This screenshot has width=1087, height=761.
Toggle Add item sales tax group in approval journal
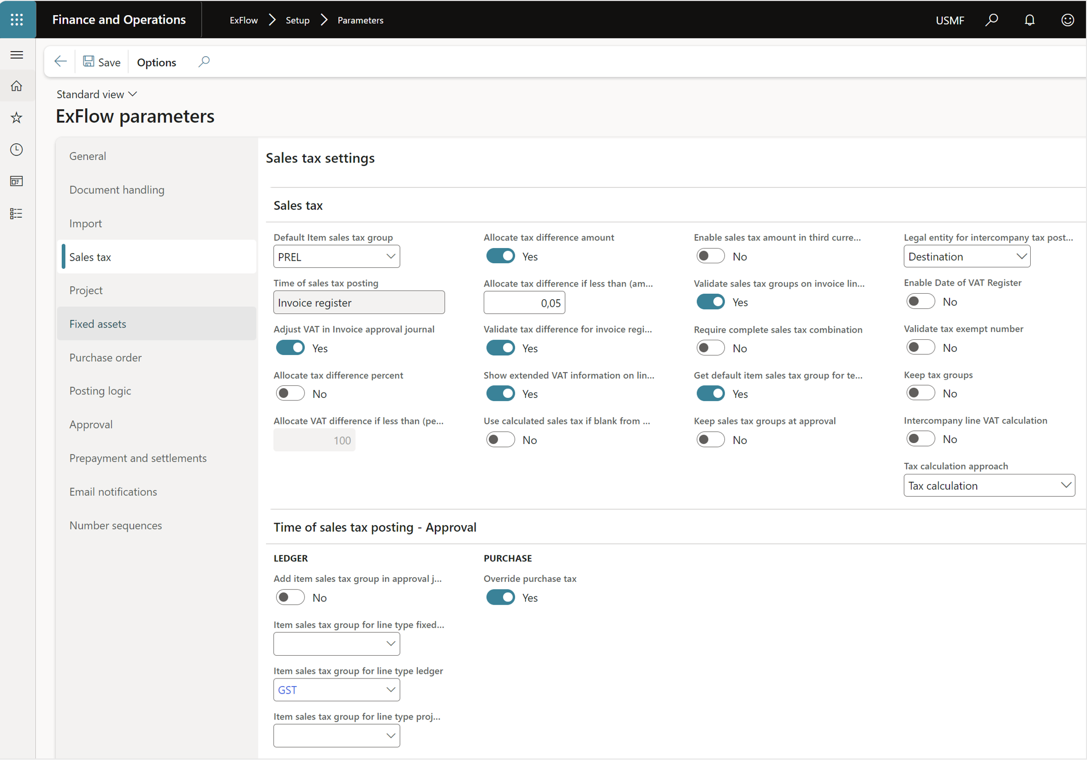(x=290, y=597)
